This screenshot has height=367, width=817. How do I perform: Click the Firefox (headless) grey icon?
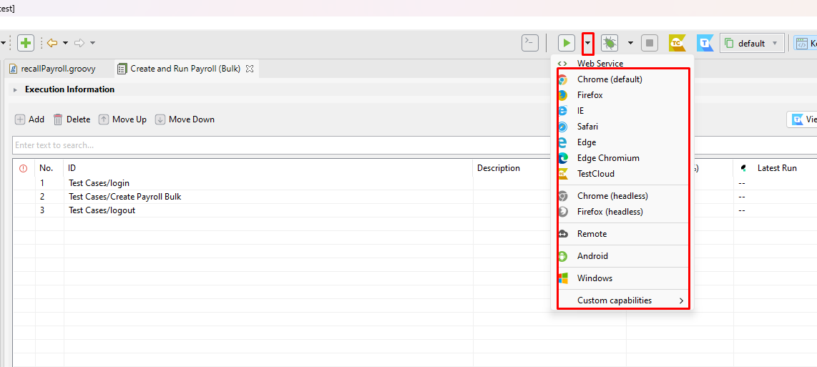pos(563,212)
